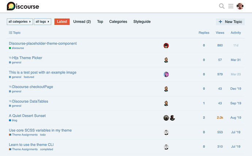Viewport: 252px width, 156px height.
Task: Click the New Topic button
Action: [x=230, y=22]
